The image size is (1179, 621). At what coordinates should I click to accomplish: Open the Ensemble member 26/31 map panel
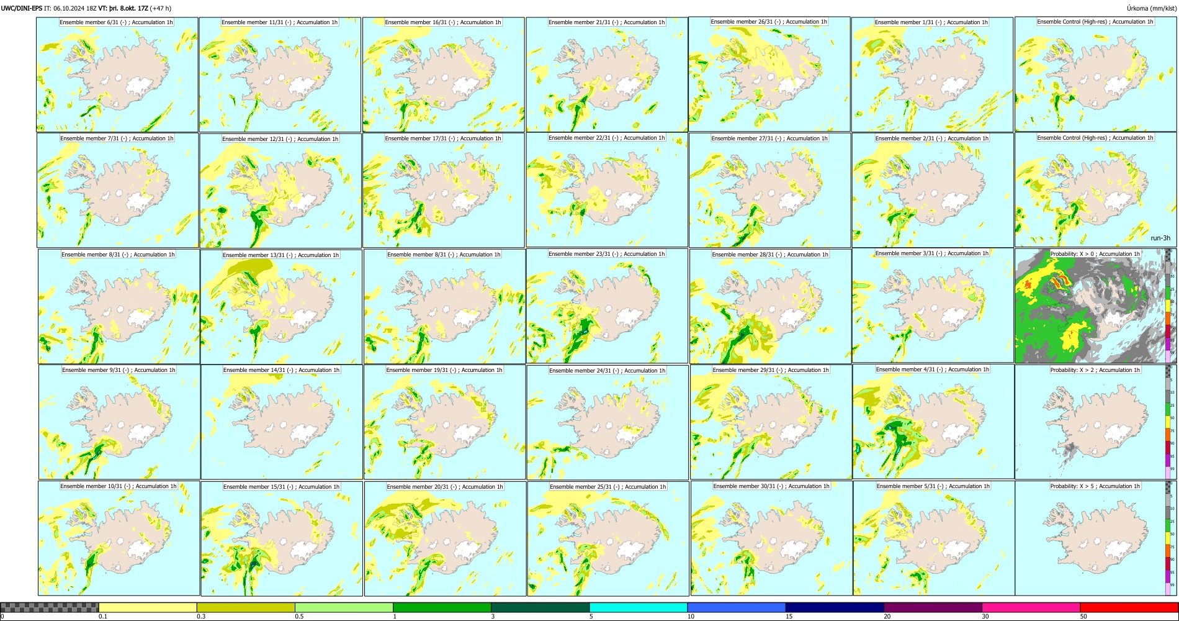769,75
